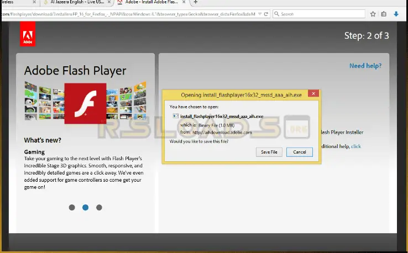Click the Save File button
Screen dimensions: 408x253
click(269, 152)
